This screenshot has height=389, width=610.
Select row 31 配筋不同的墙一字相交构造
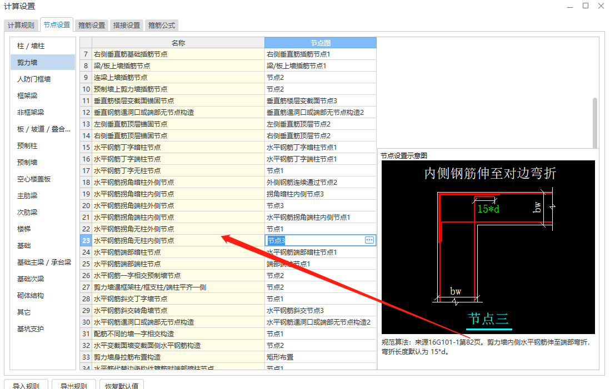click(228, 334)
